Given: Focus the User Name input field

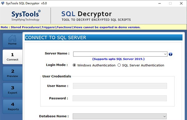Looking at the screenshot, I should pyautogui.click(x=120, y=86).
